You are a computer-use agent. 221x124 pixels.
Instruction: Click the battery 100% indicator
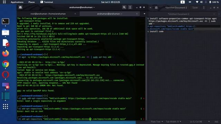(214, 2)
